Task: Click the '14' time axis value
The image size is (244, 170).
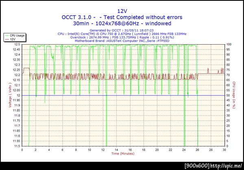Action: [x=116, y=150]
